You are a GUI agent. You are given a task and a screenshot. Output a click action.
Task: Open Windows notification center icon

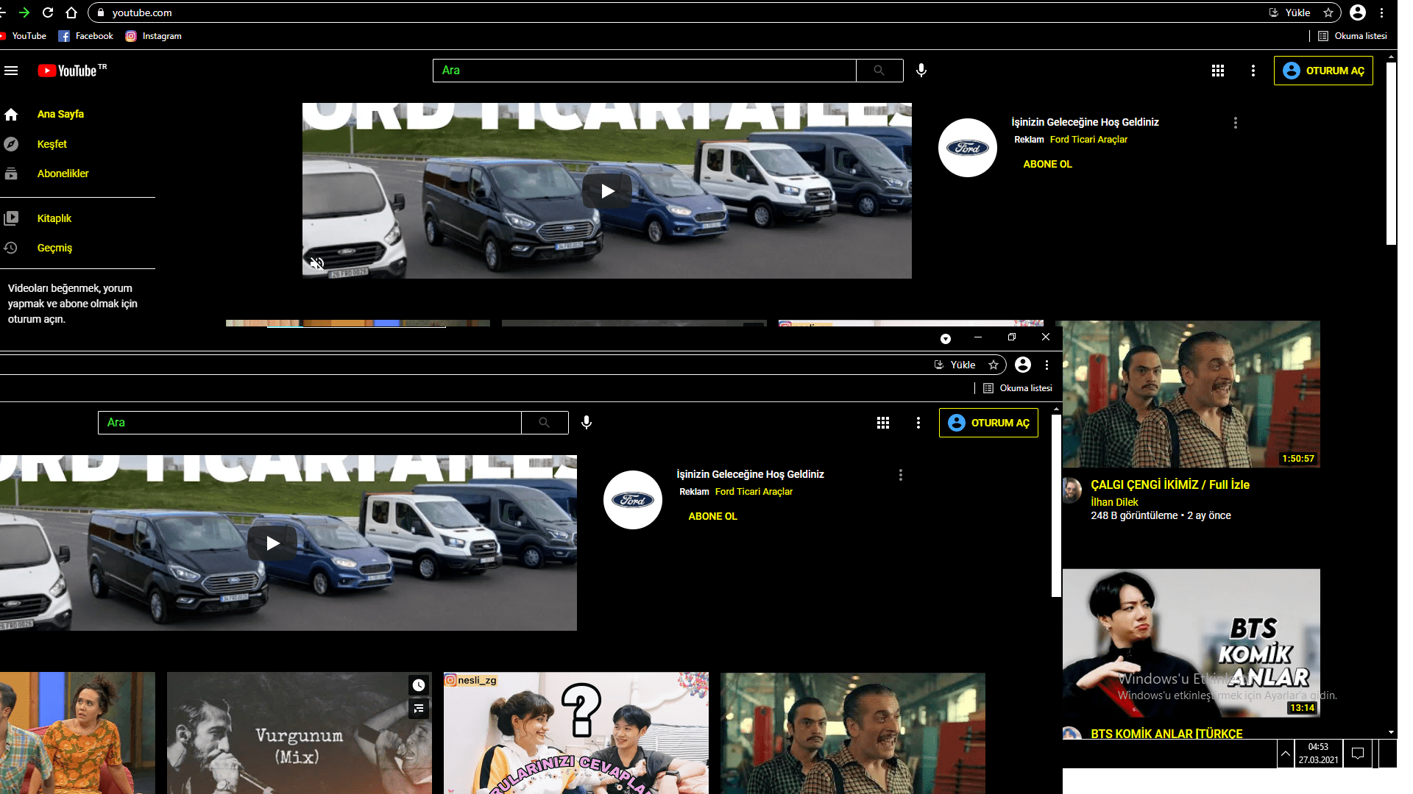(1358, 754)
